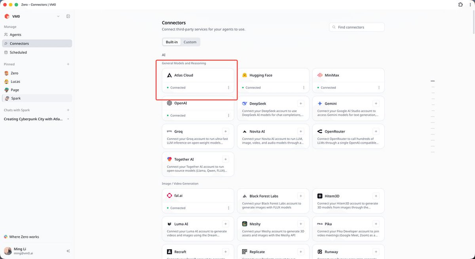Focus the Find connectors search field
475x259 pixels.
pyautogui.click(x=357, y=27)
